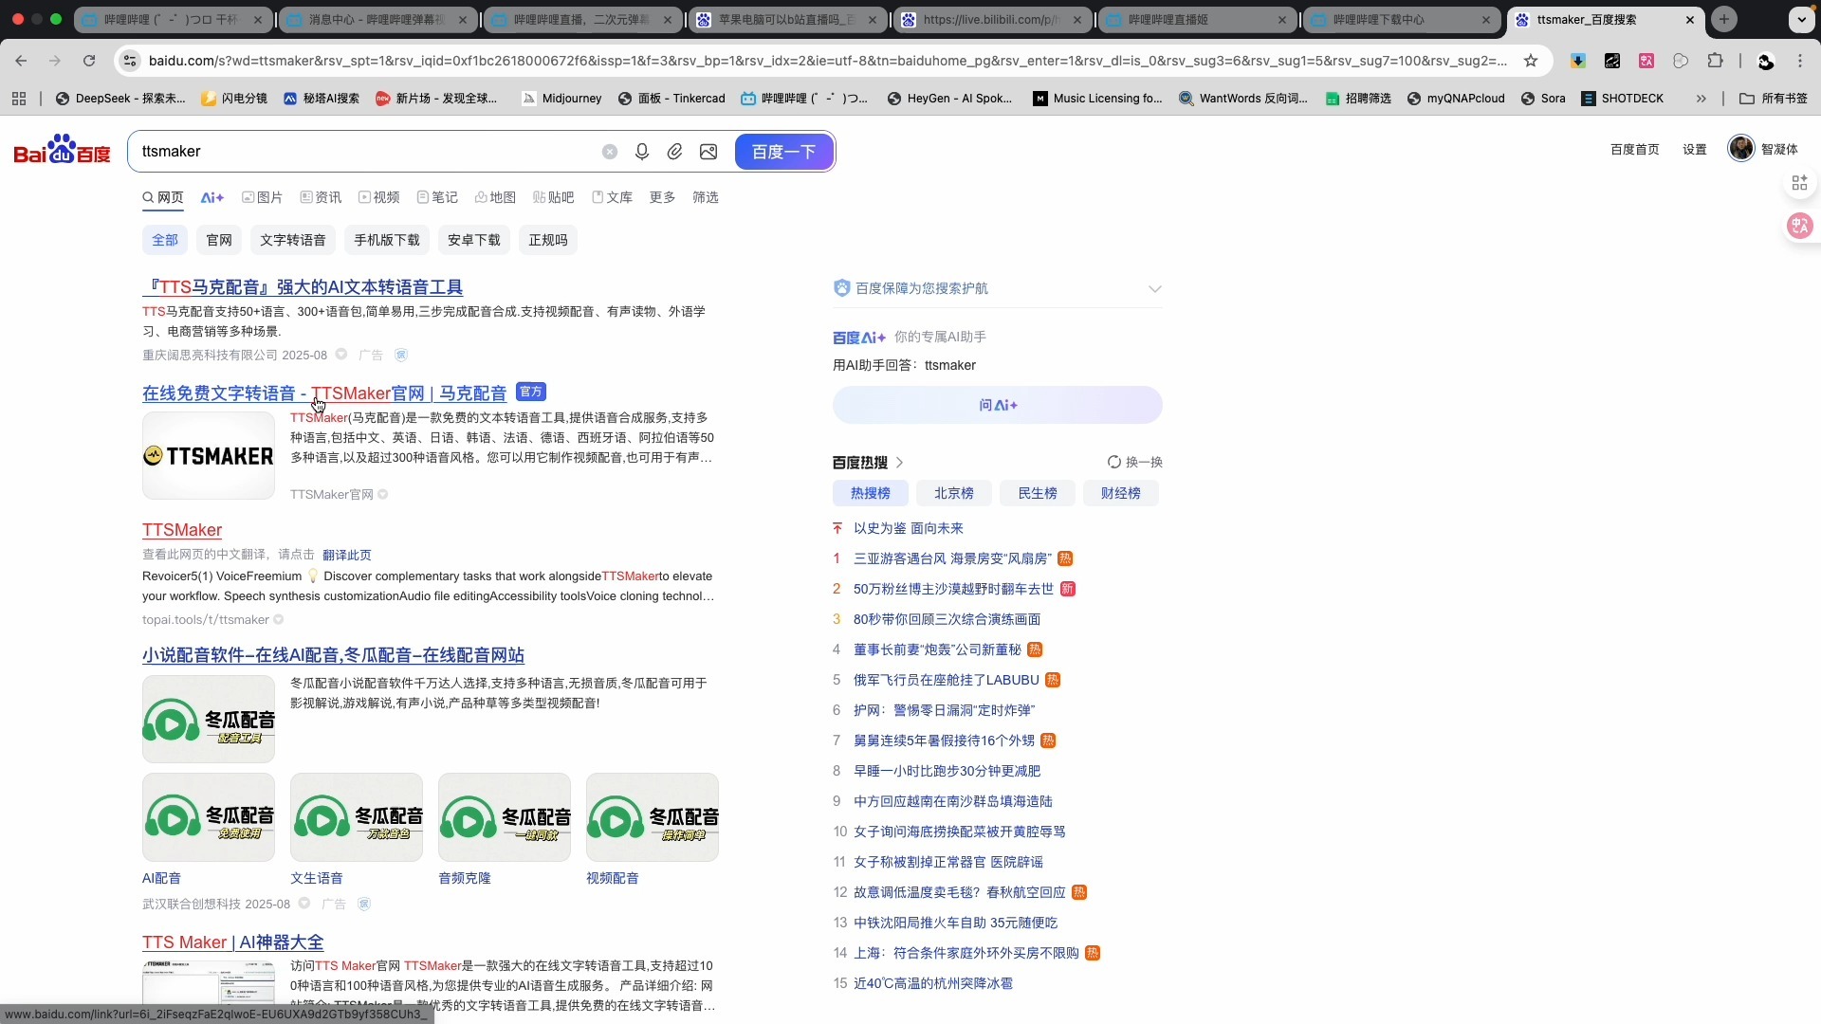Click the 音频克隆 冬瓜配音 thumbnail

tap(505, 817)
